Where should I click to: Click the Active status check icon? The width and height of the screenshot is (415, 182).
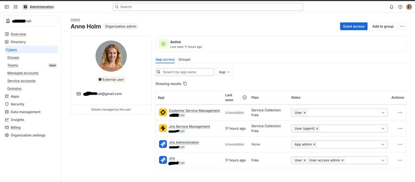(163, 44)
